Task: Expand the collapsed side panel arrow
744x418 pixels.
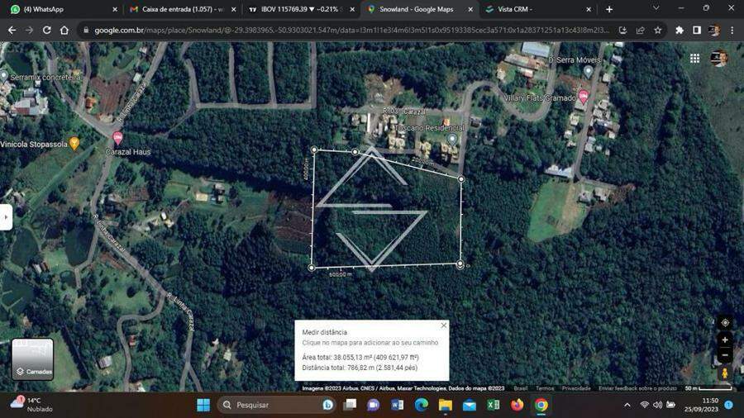Action: pyautogui.click(x=6, y=216)
